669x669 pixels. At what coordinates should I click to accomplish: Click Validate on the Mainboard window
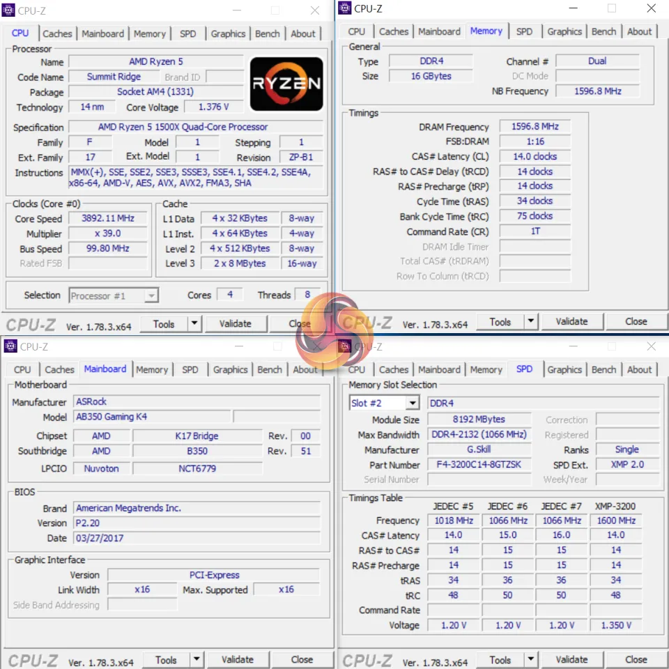tap(238, 659)
